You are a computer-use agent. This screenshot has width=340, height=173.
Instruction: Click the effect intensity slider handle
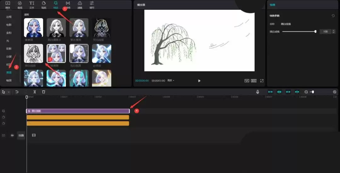(x=315, y=32)
